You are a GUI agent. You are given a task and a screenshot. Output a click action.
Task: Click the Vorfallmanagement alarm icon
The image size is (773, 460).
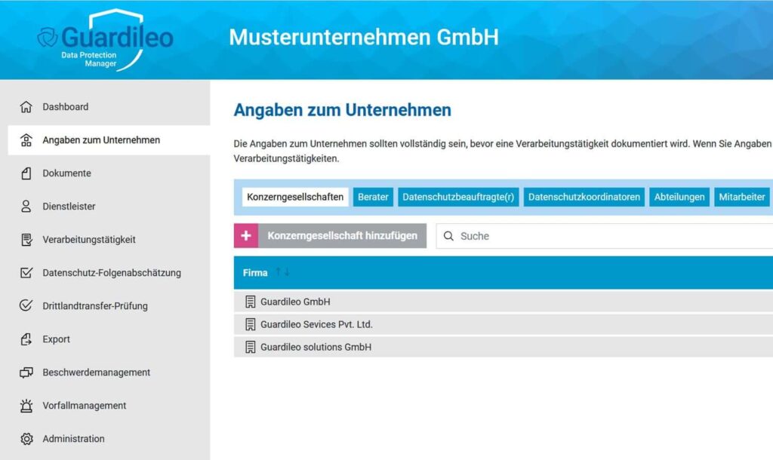tap(26, 406)
